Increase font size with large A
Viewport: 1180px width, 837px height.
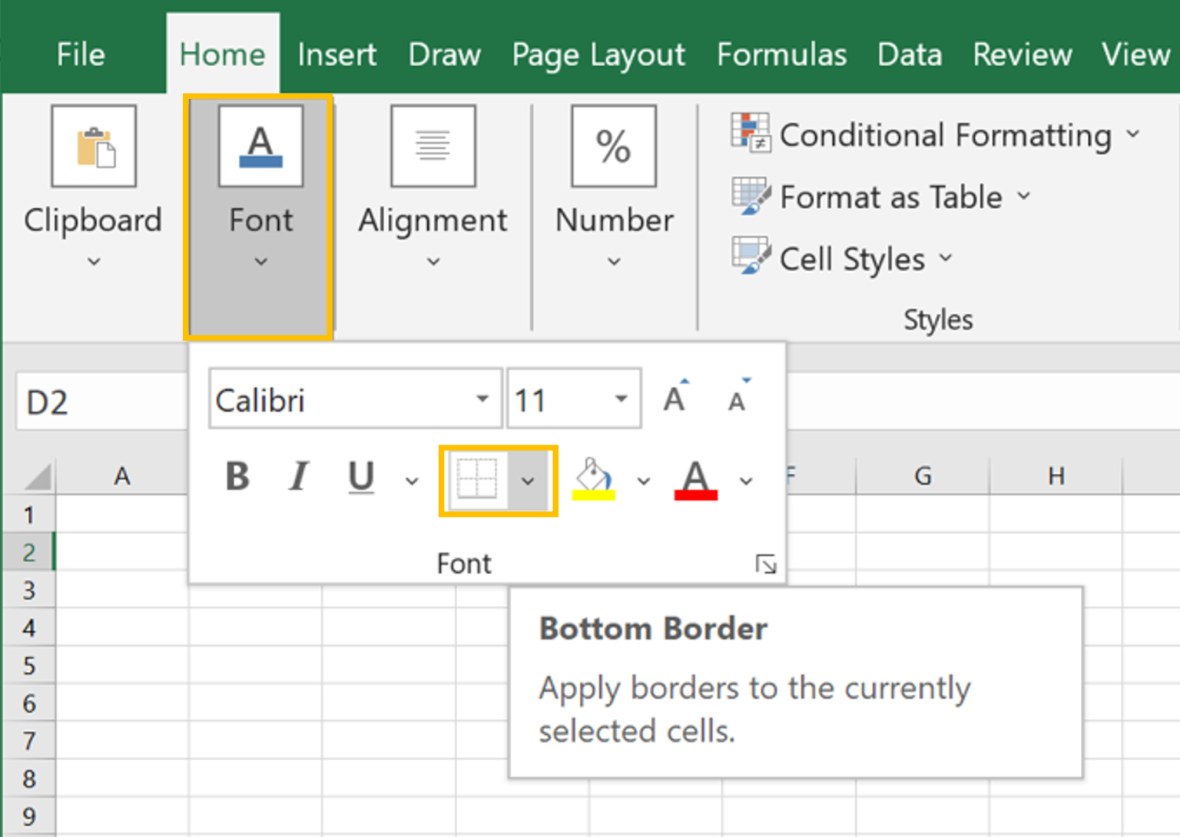pyautogui.click(x=675, y=397)
